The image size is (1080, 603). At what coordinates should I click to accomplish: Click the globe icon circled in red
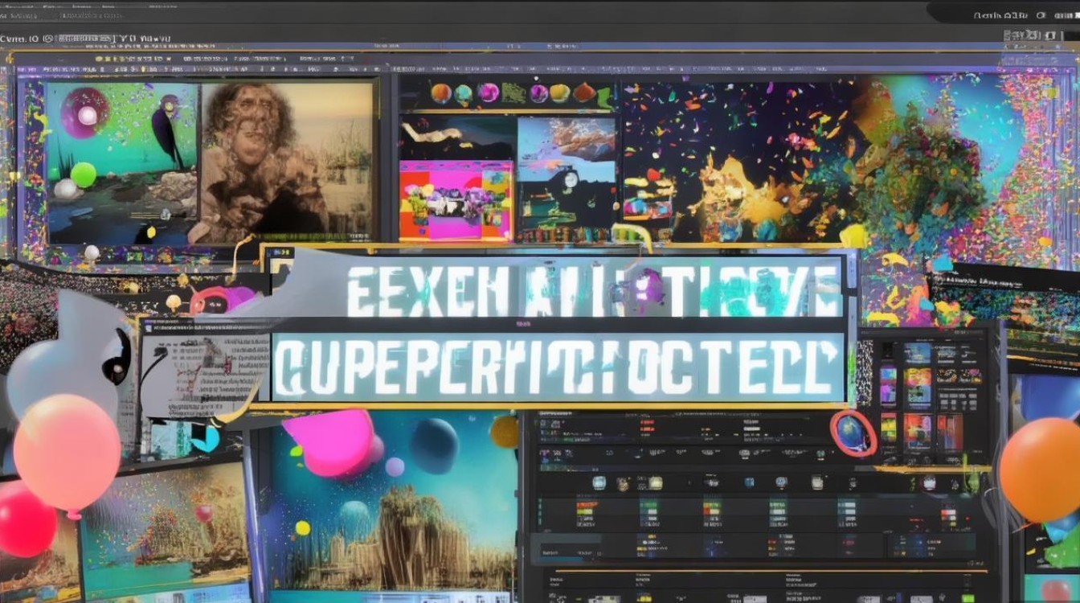pyautogui.click(x=853, y=433)
